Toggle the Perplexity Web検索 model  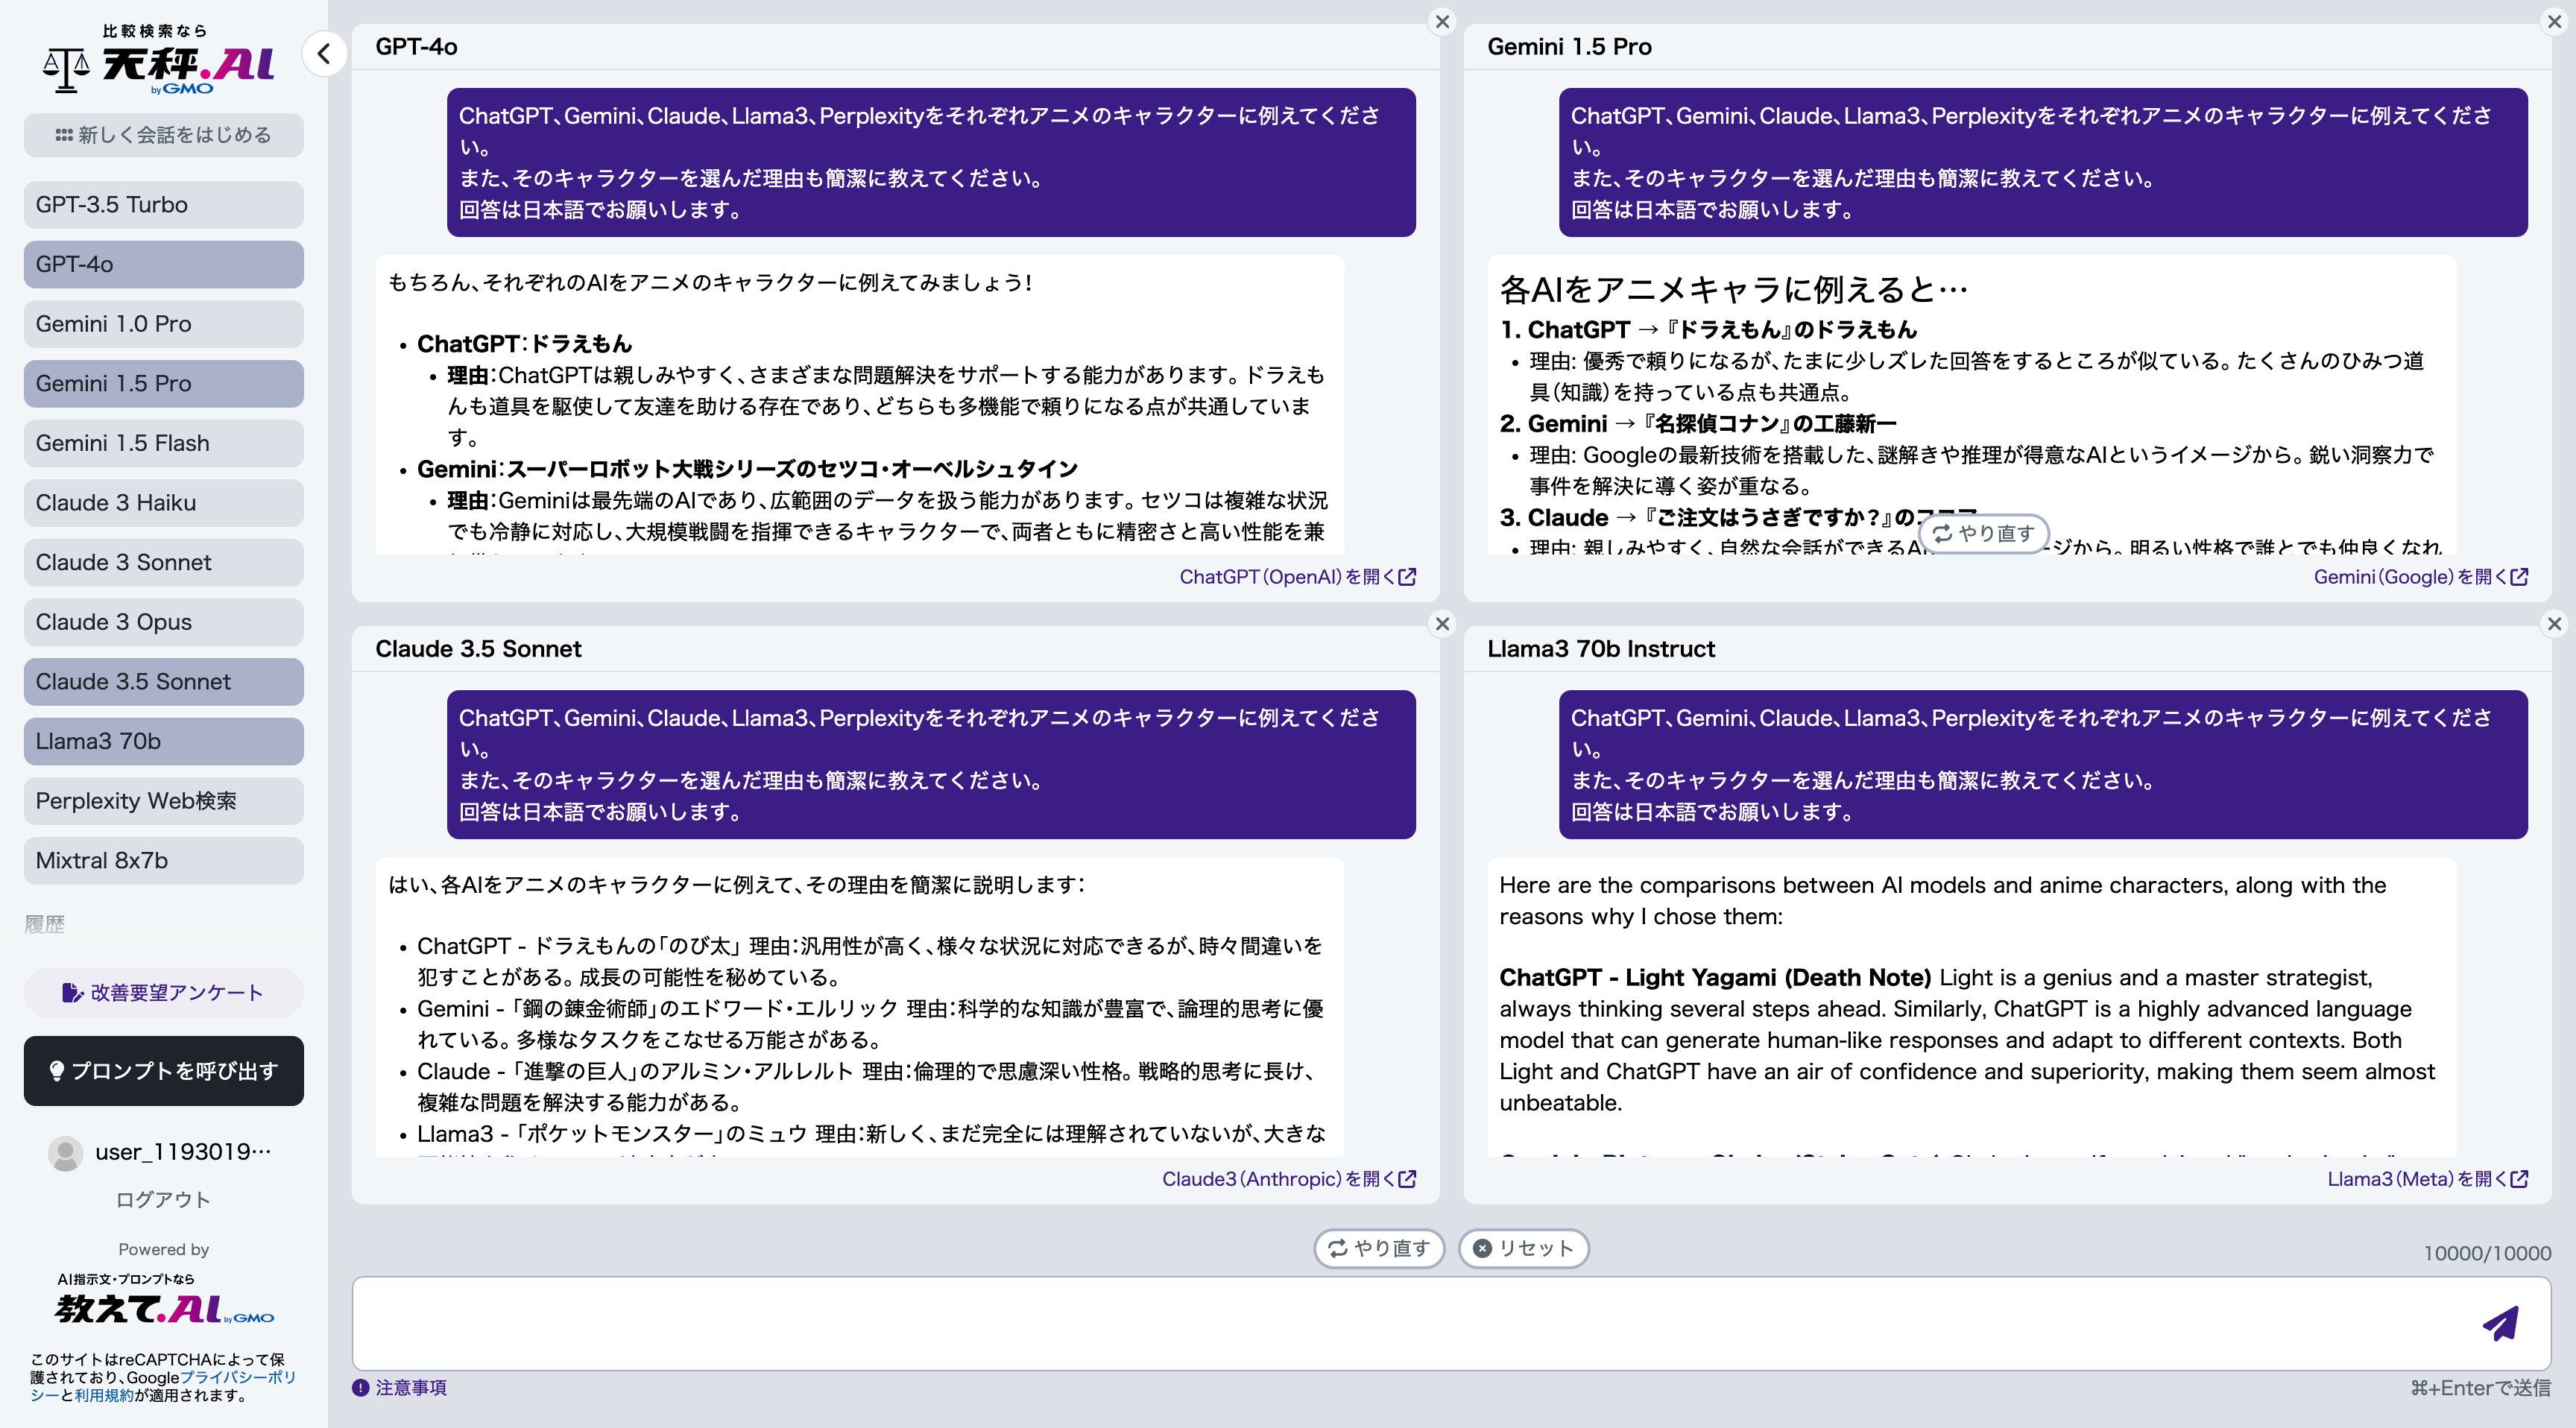[164, 801]
